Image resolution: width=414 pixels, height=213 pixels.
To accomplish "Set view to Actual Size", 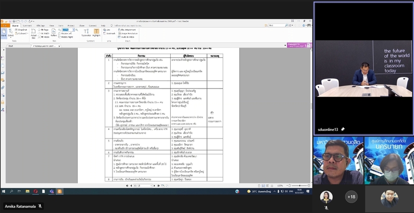I will tap(33, 33).
